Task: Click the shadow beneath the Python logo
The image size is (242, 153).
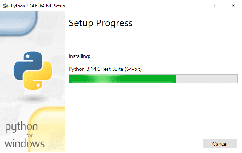Action: pos(33,99)
